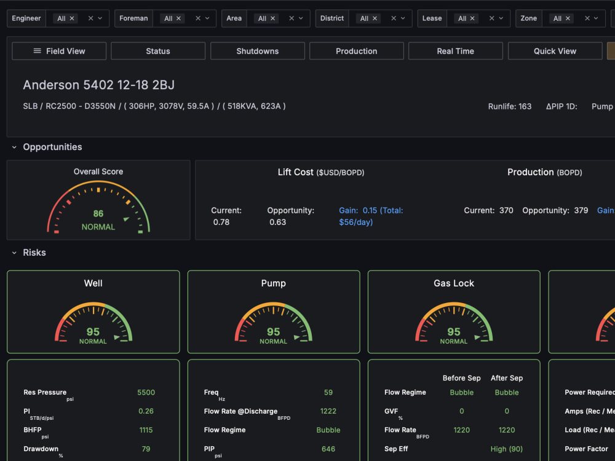
Task: Remove the All tag in Zone filter
Action: tap(568, 18)
